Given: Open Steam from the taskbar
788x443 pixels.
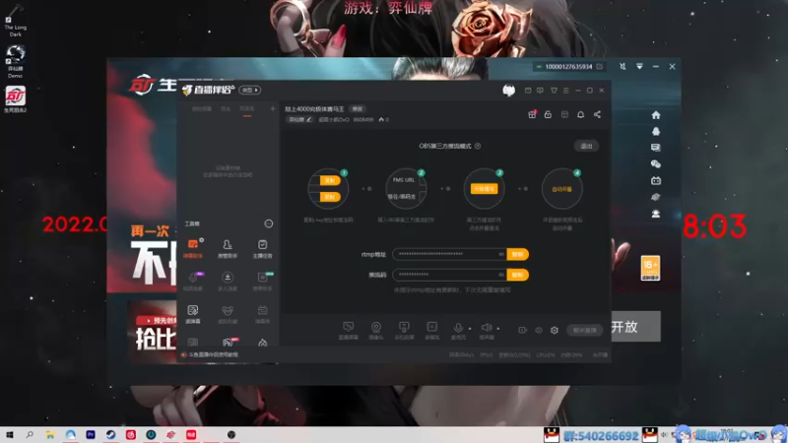Looking at the screenshot, I should (x=110, y=434).
